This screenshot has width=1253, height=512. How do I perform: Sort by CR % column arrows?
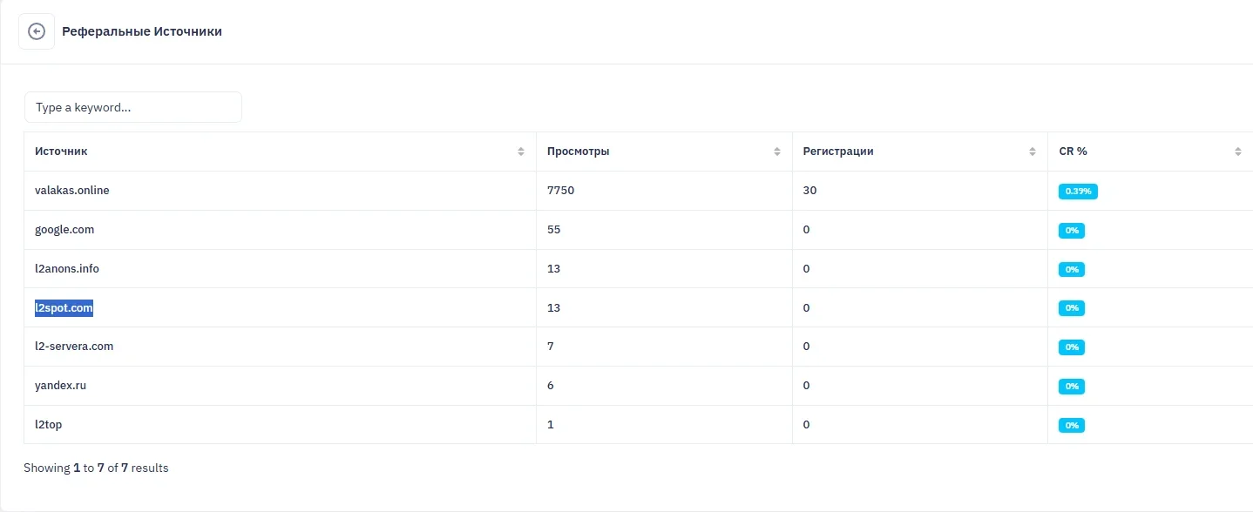coord(1238,152)
